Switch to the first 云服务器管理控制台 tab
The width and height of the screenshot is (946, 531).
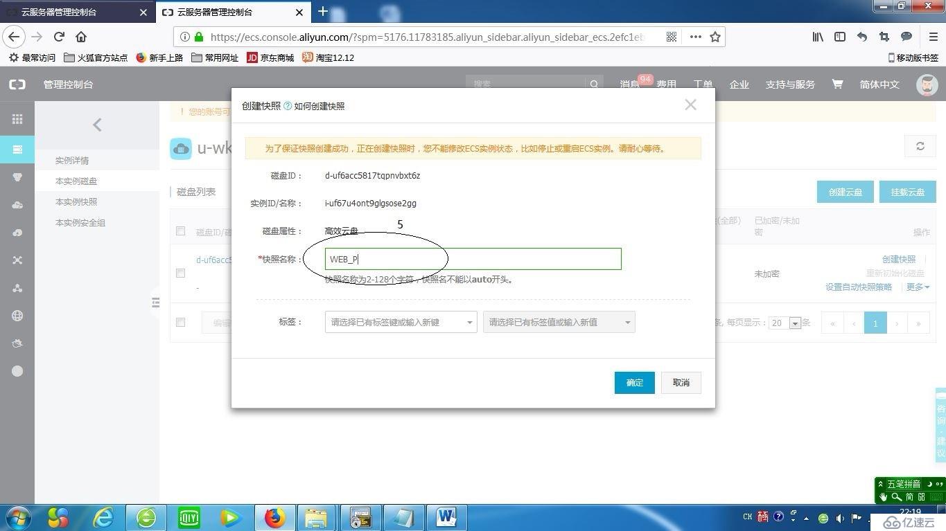coord(76,12)
